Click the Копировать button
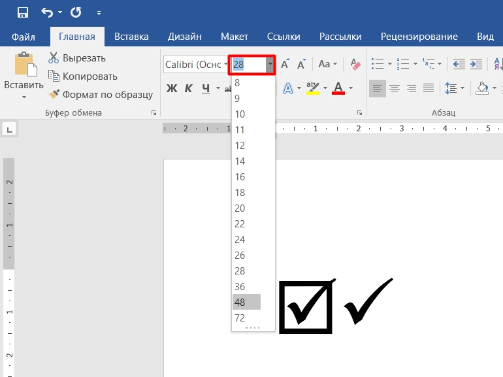Image resolution: width=503 pixels, height=377 pixels. [83, 76]
